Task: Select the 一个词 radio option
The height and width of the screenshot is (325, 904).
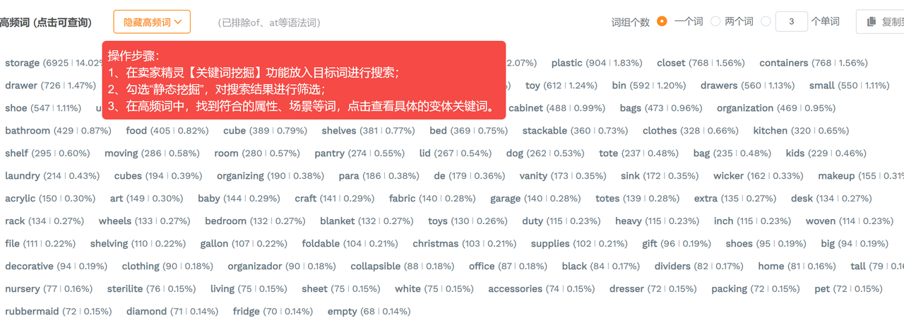Action: 662,22
